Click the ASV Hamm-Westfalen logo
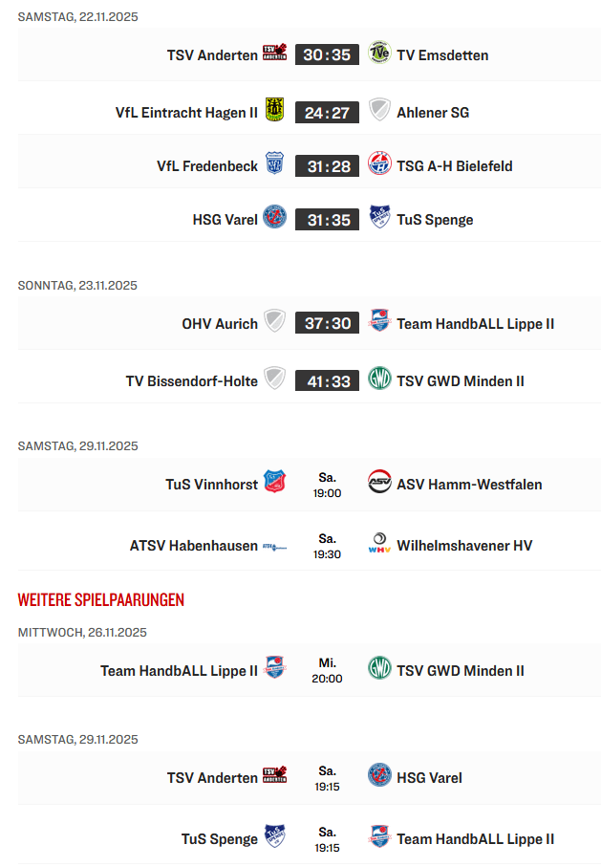This screenshot has height=866, width=601. point(379,483)
